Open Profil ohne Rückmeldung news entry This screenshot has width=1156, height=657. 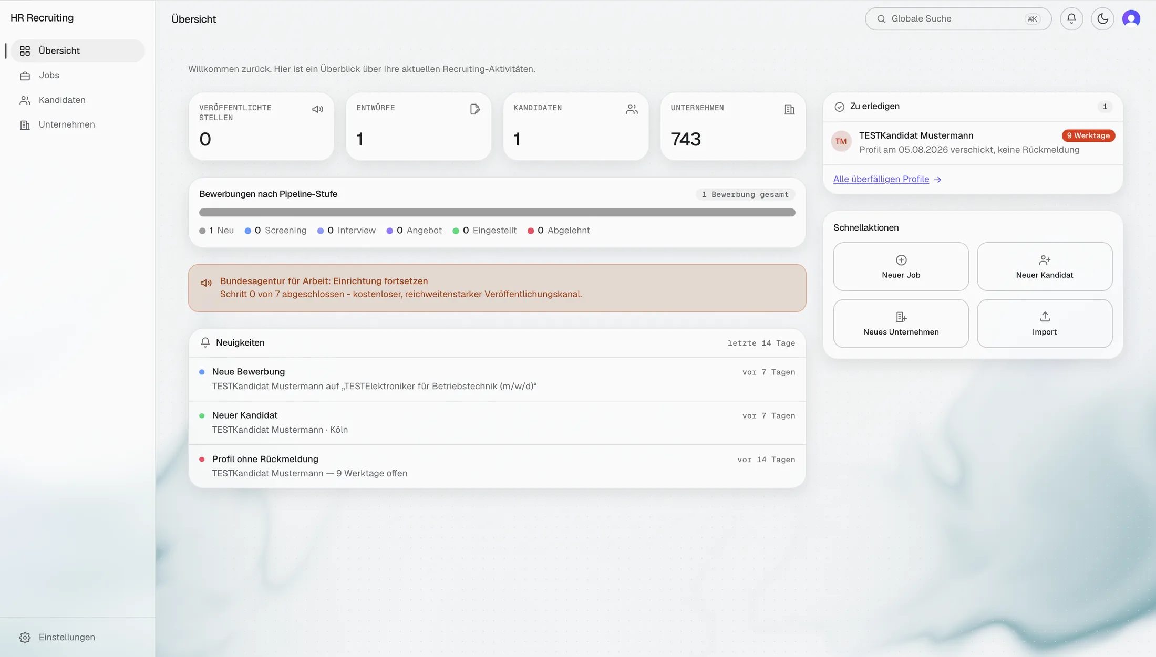[x=497, y=466]
